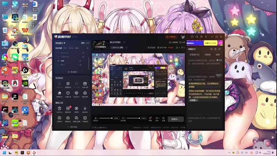The height and width of the screenshot is (156, 277).
Task: Mute the microphone via its icon
Action: tap(96, 118)
